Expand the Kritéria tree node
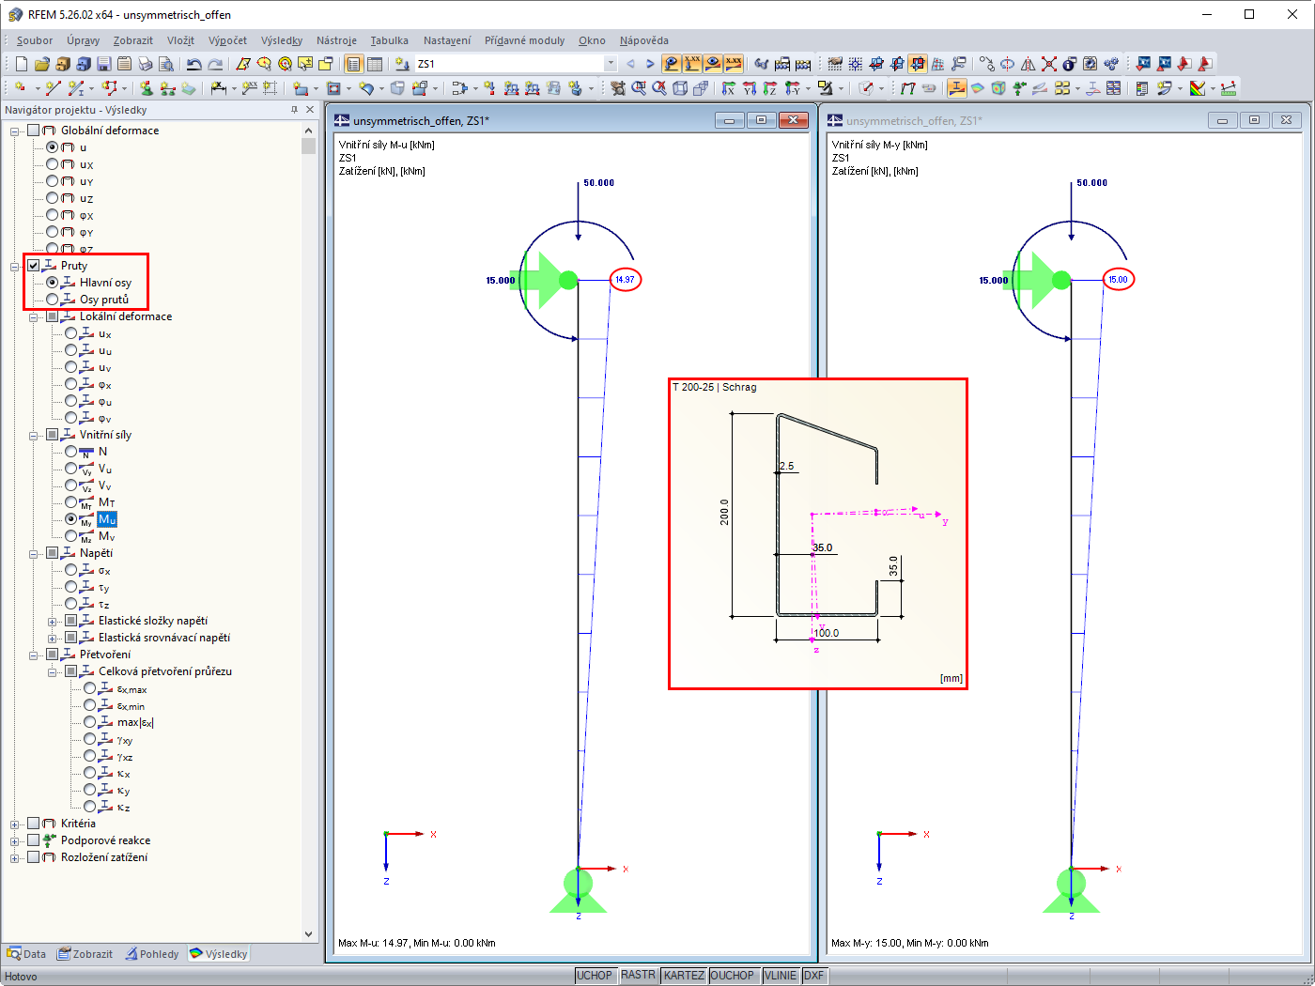Image resolution: width=1315 pixels, height=986 pixels. (15, 824)
